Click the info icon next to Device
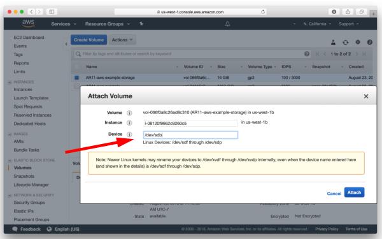Screen dimensions: 382x239 129,134
